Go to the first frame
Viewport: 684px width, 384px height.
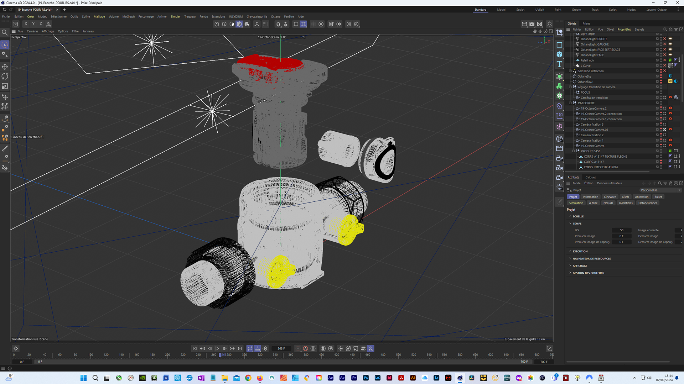tap(195, 349)
